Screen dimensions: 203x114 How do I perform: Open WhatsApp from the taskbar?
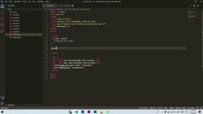tap(108, 112)
